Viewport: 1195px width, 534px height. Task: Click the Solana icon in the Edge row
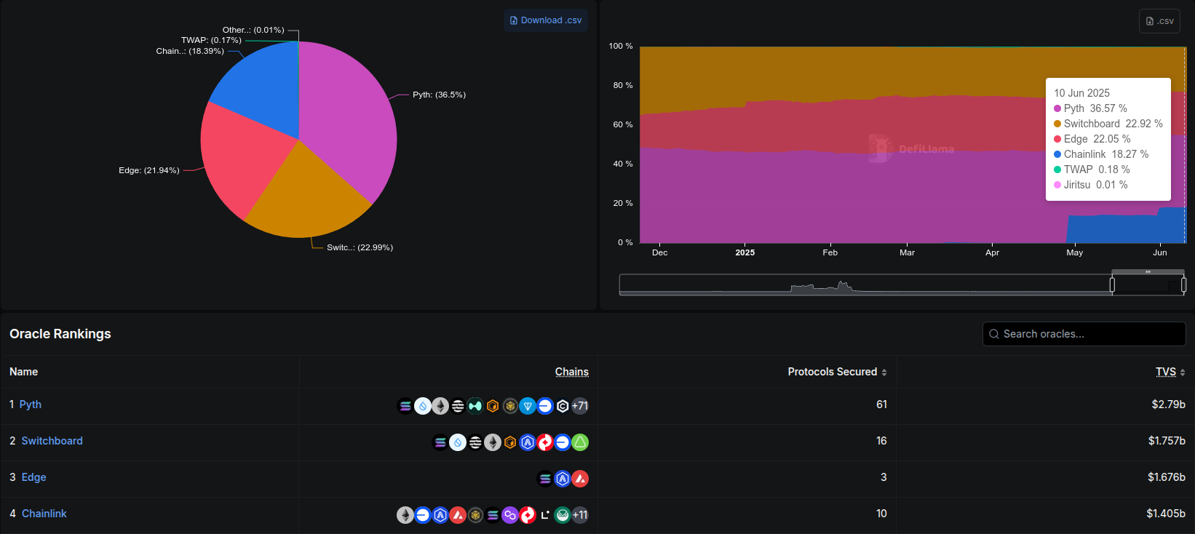click(545, 479)
